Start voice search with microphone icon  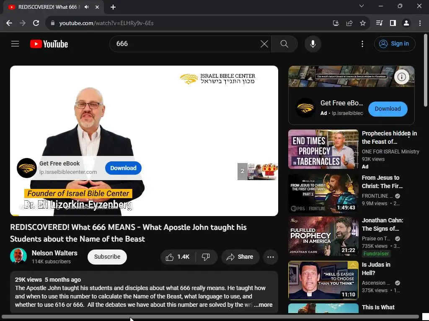[x=313, y=43]
